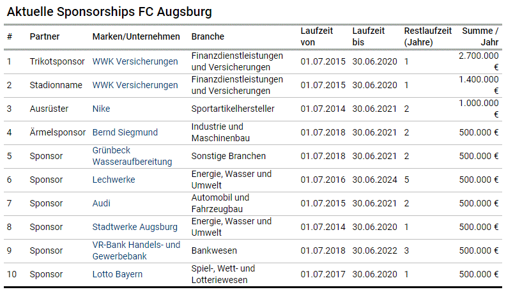
Task: Open the Nike company link
Action: pos(101,109)
